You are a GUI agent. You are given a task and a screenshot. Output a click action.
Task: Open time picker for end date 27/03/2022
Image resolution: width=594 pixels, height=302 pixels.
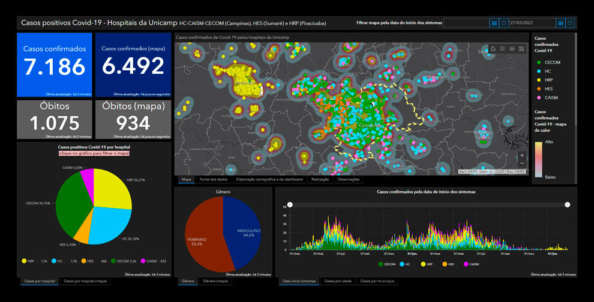click(570, 23)
